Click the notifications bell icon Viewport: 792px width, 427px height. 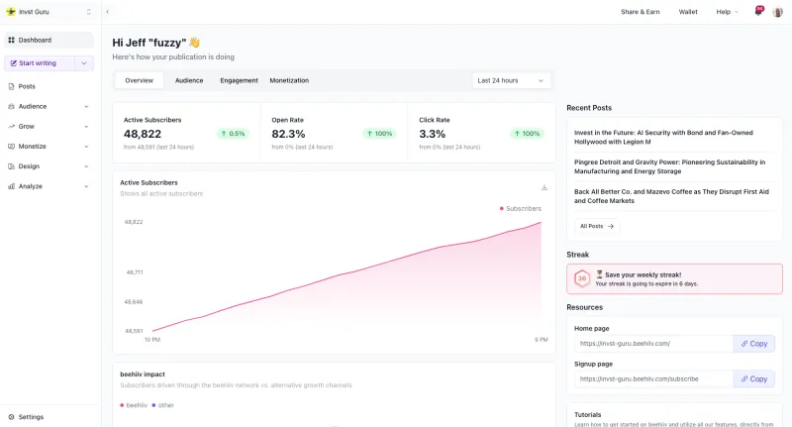[758, 11]
